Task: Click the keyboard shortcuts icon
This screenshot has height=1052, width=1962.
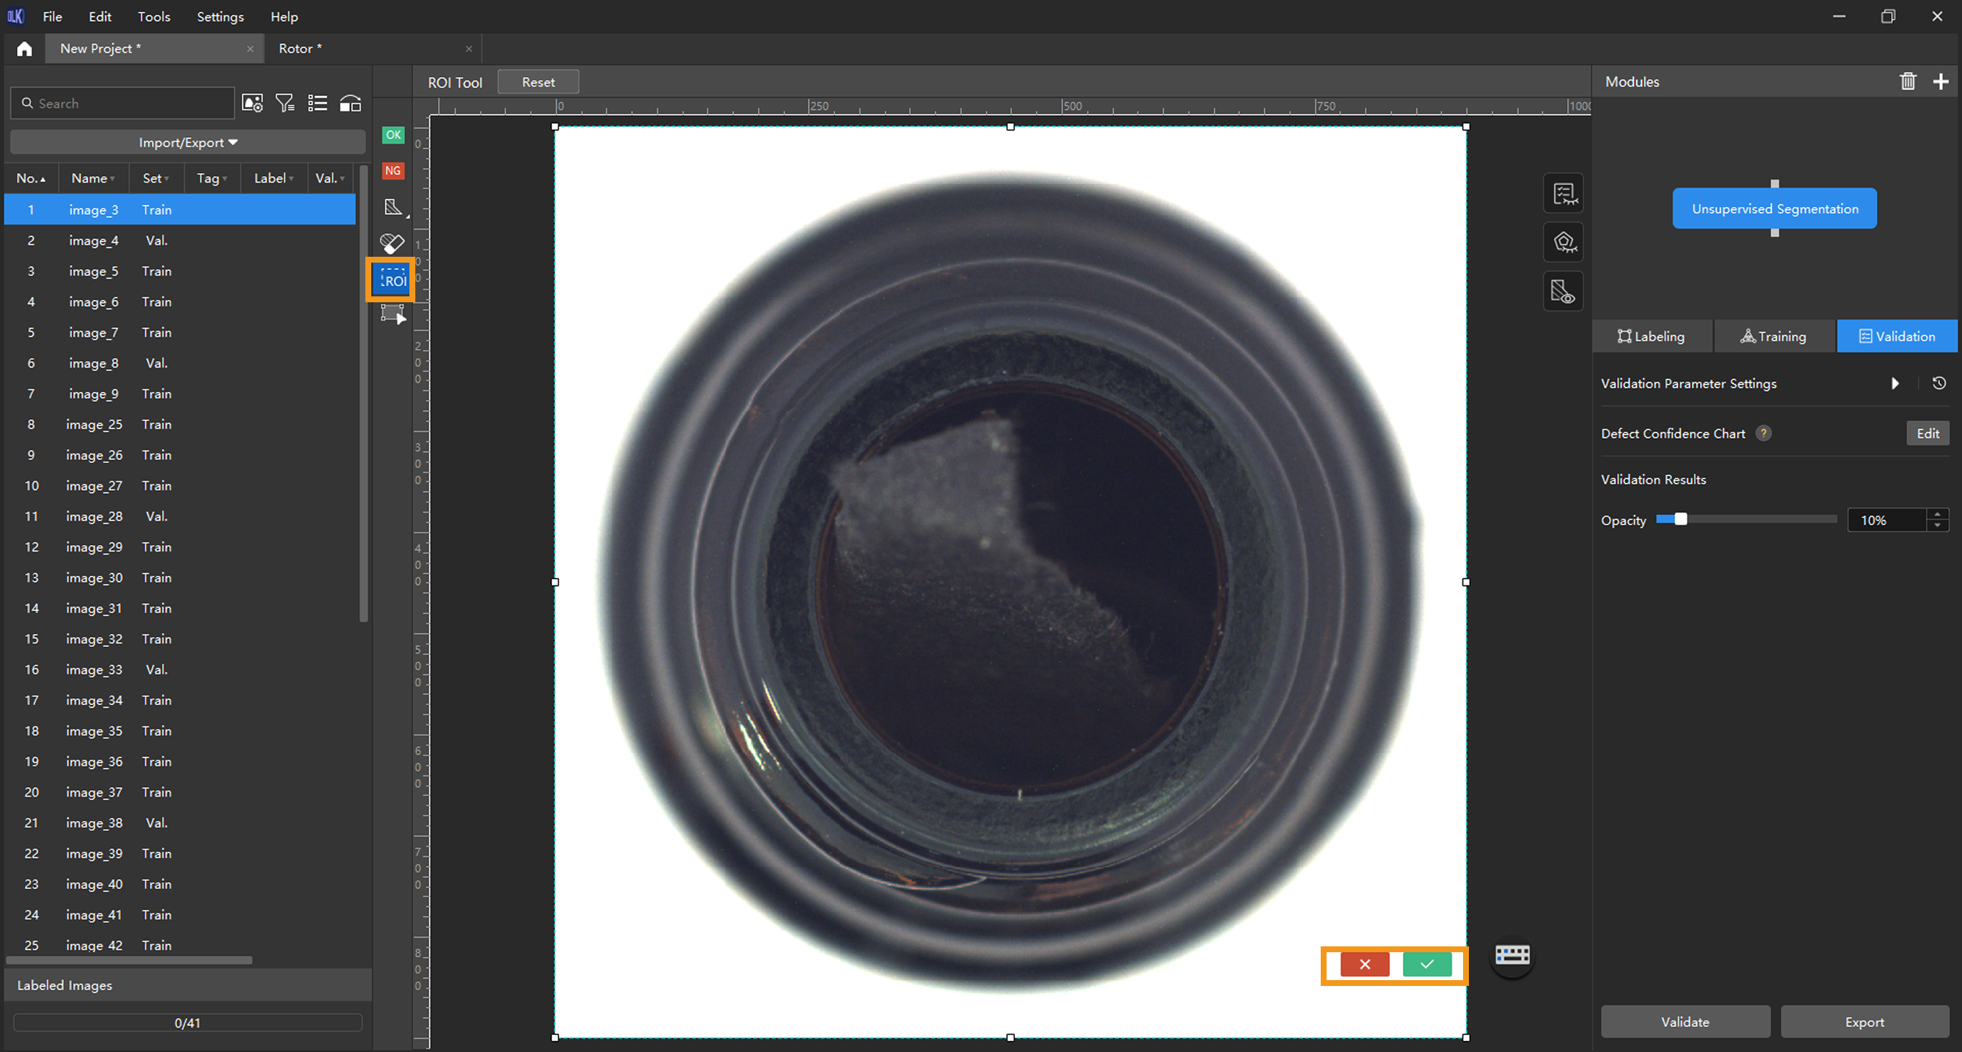Action: tap(1512, 954)
